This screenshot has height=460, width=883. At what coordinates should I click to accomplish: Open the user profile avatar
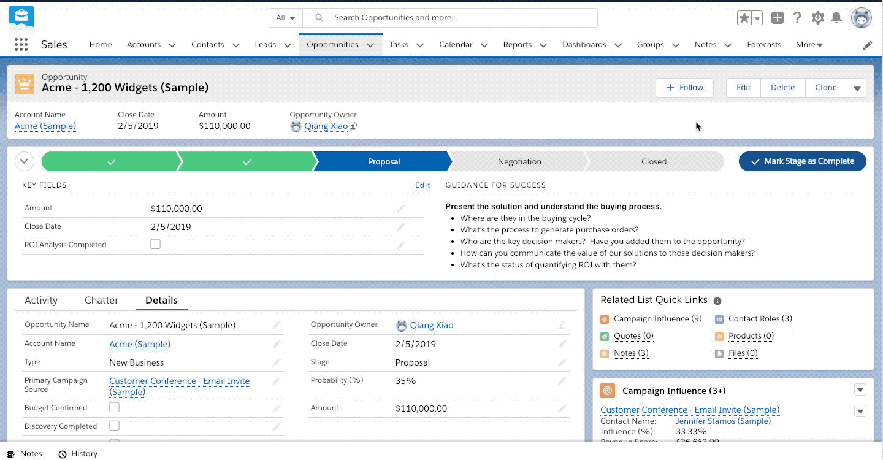point(862,18)
